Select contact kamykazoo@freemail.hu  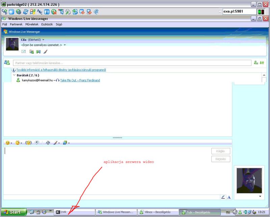37,80
